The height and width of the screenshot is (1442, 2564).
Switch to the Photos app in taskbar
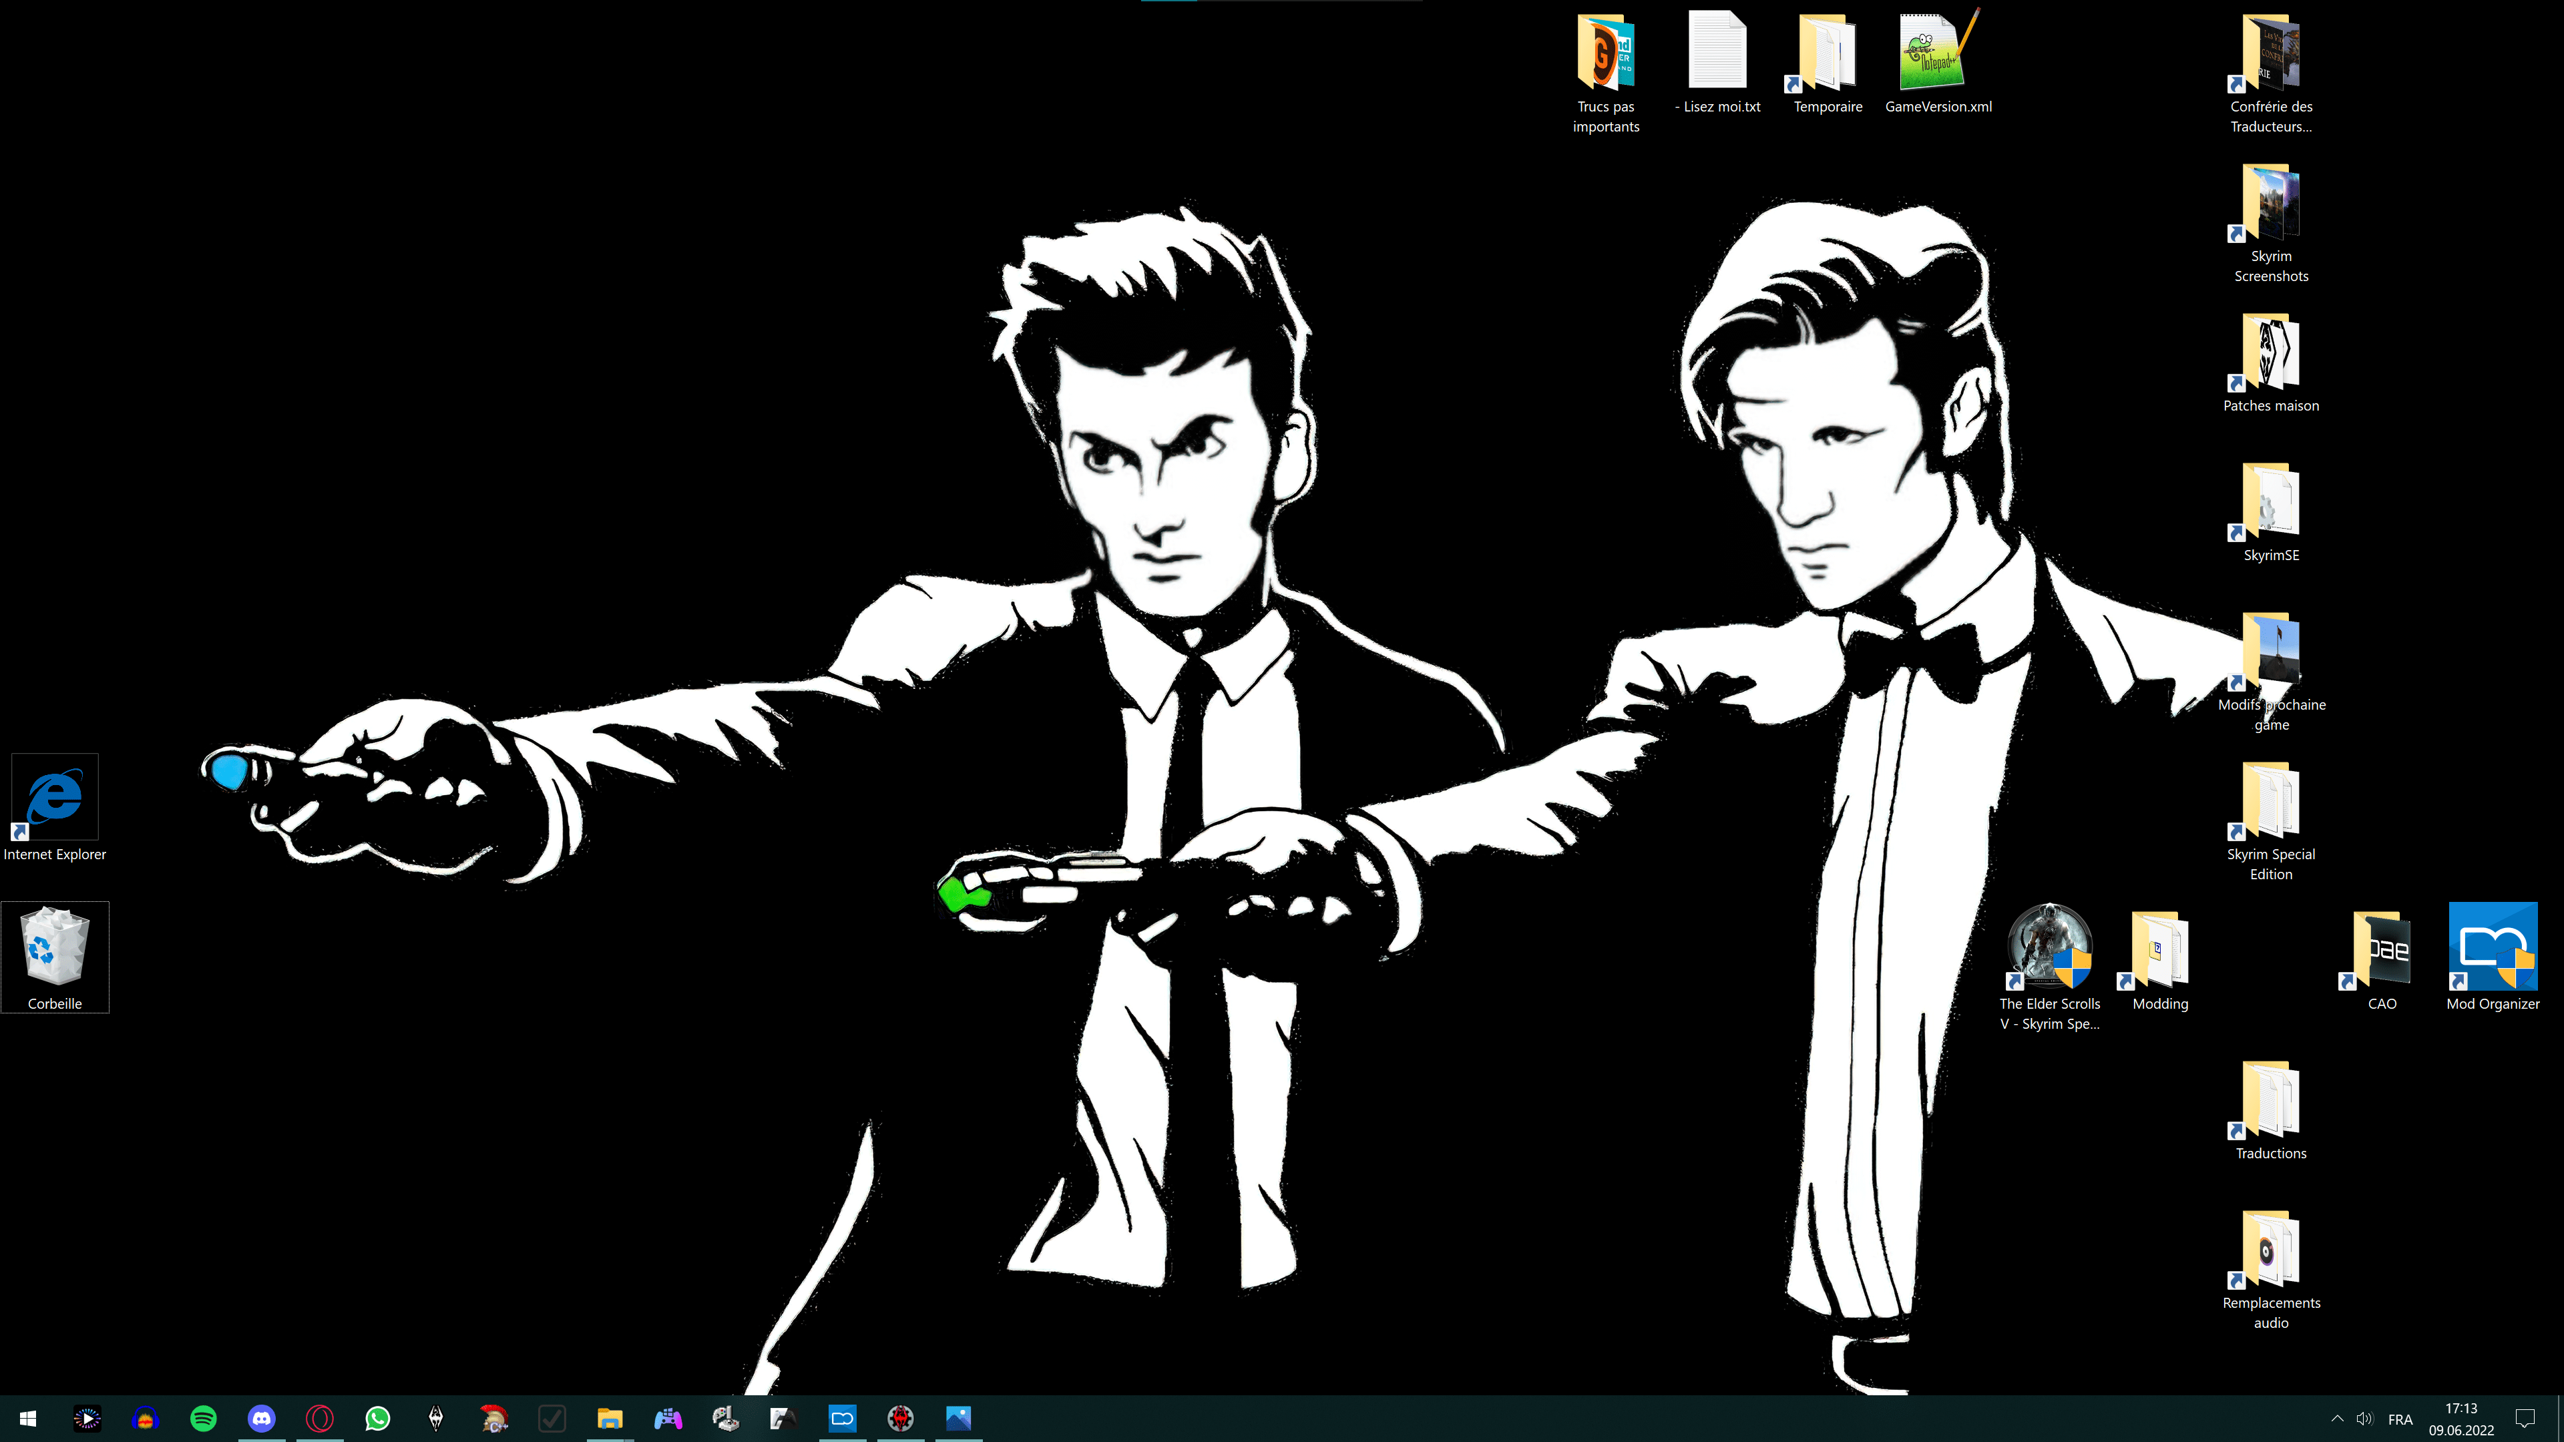959,1418
